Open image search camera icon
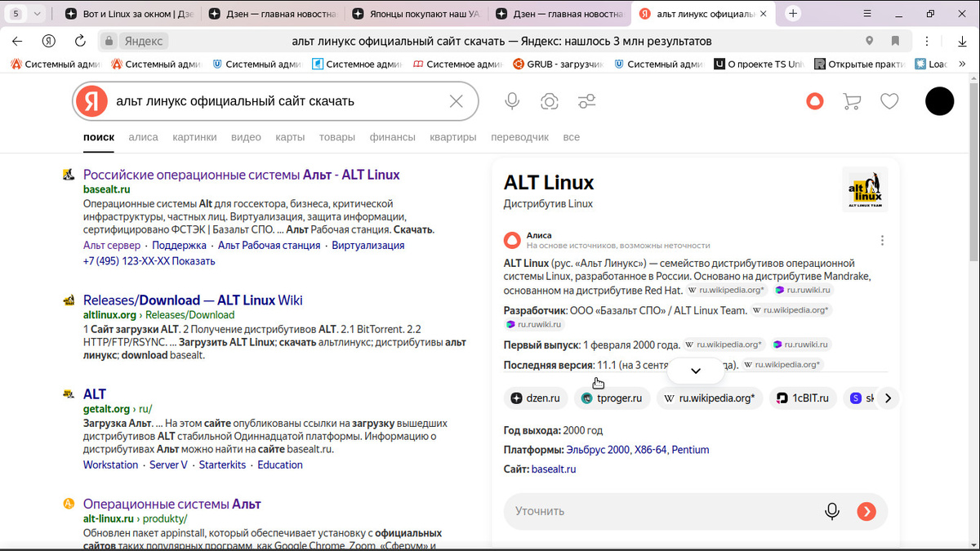Viewport: 980px width, 551px height. pyautogui.click(x=550, y=101)
